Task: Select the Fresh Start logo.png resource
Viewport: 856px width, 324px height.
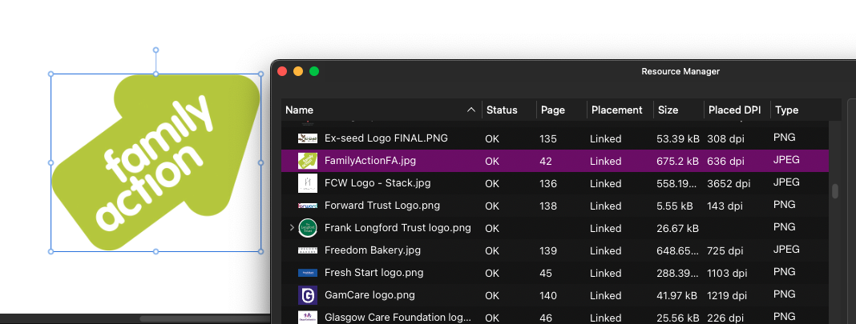Action: 555,273
